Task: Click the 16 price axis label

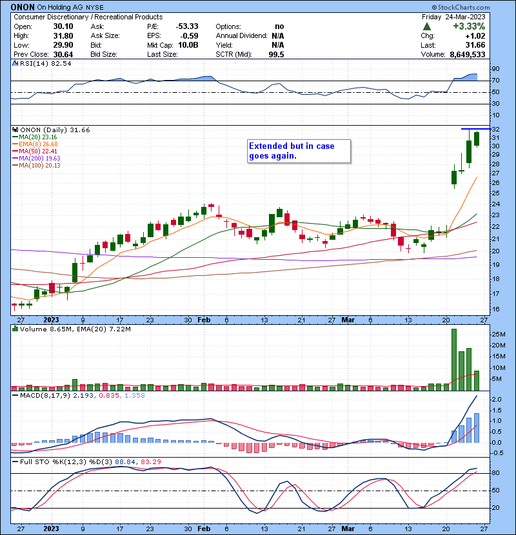Action: [495, 309]
